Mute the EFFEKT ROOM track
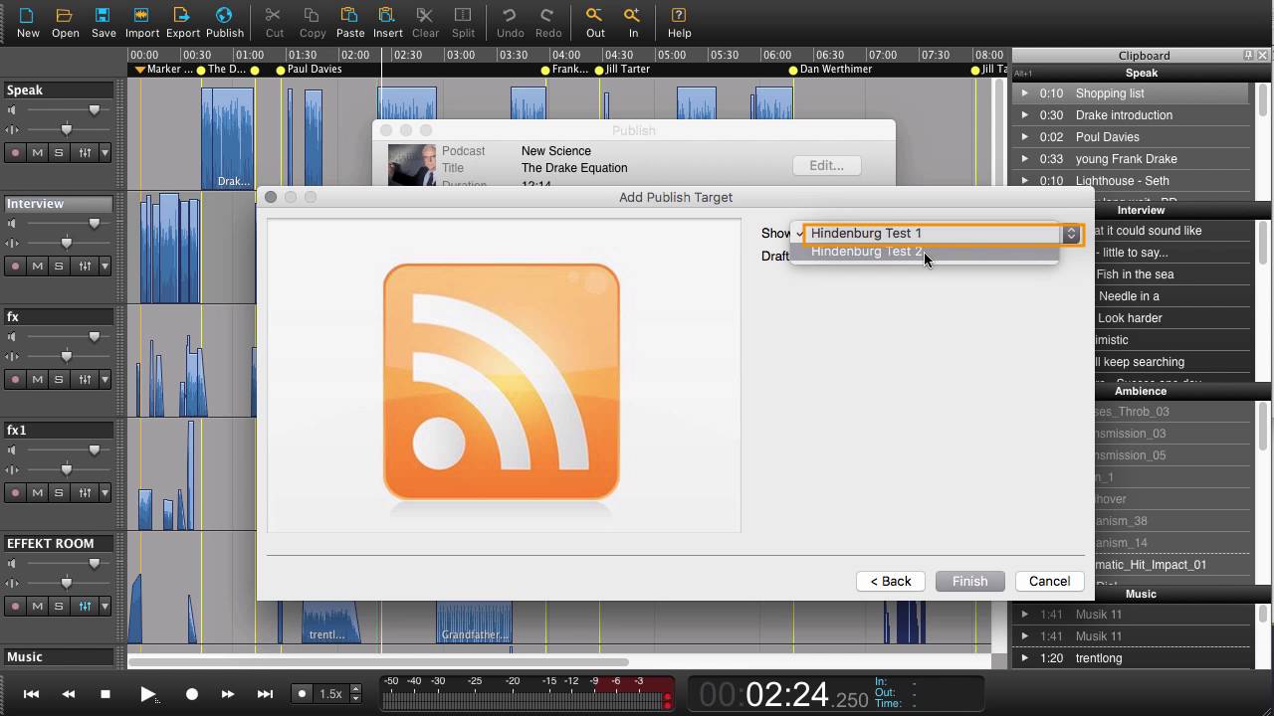 (38, 606)
